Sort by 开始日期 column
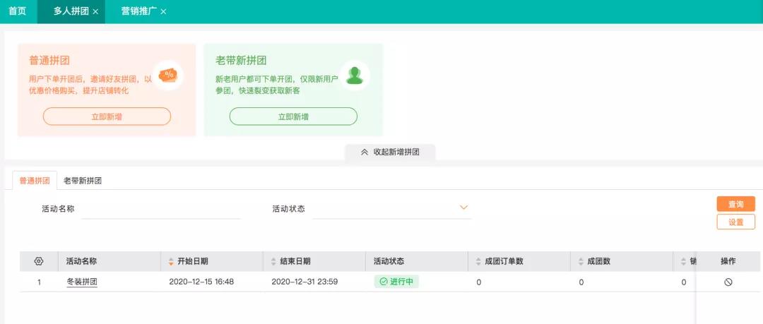Viewport: 763px width, 324px height. point(171,261)
